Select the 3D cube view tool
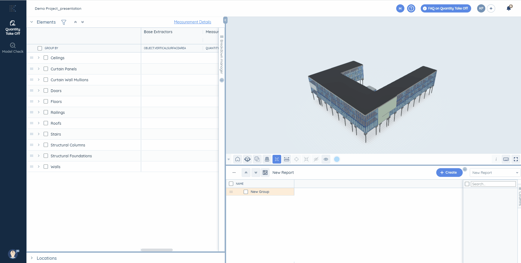This screenshot has height=263, width=521. [247, 159]
